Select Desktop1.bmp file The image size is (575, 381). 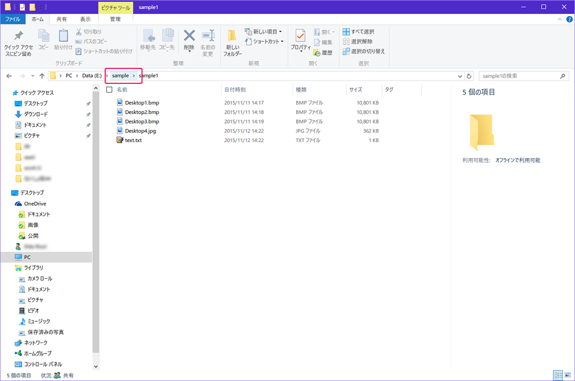point(142,102)
